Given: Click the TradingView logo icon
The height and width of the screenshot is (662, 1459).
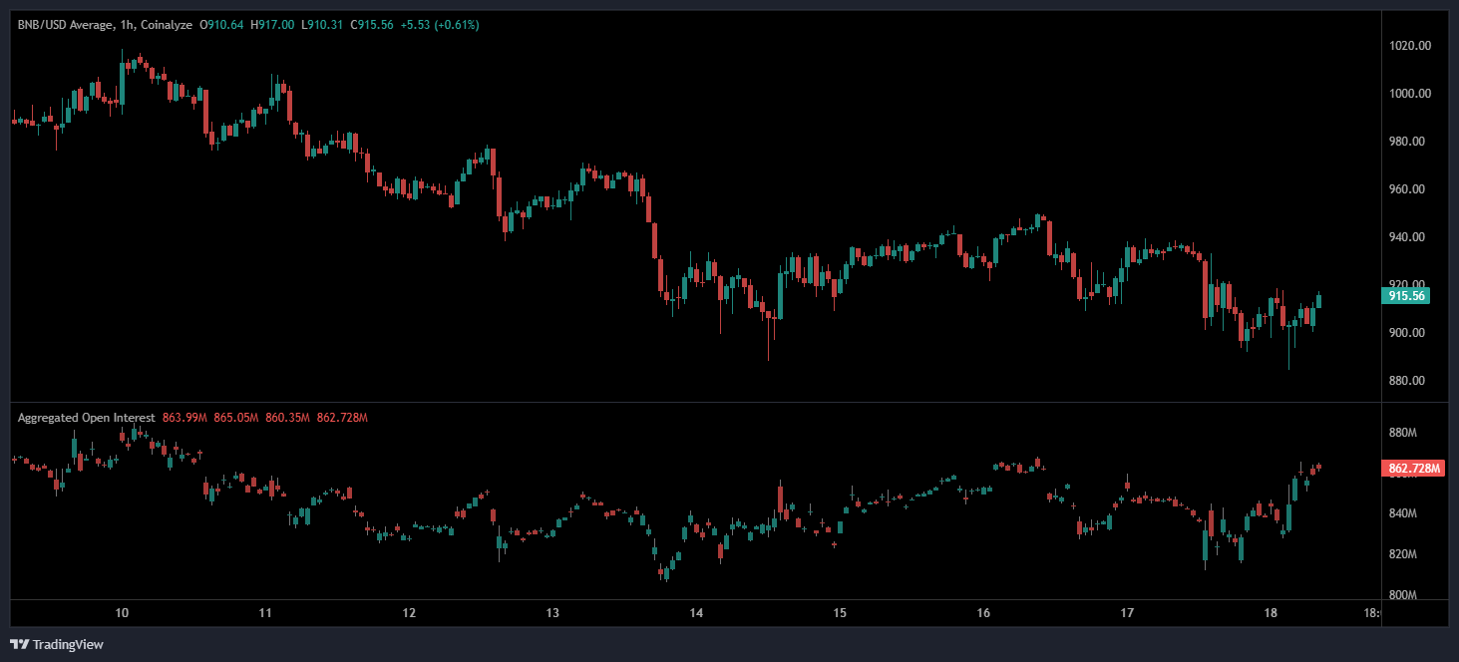Looking at the screenshot, I should pos(19,644).
